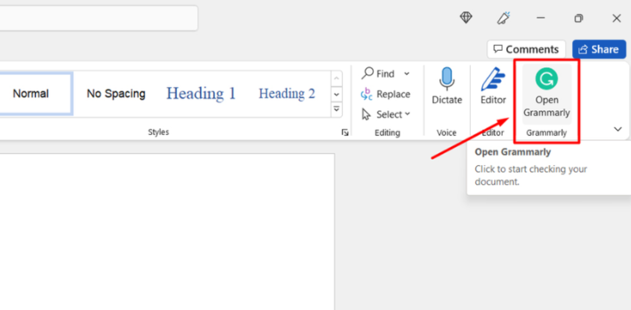Open the Microsoft 365 diamond icon
Viewport: 631px width, 310px height.
[x=466, y=18]
